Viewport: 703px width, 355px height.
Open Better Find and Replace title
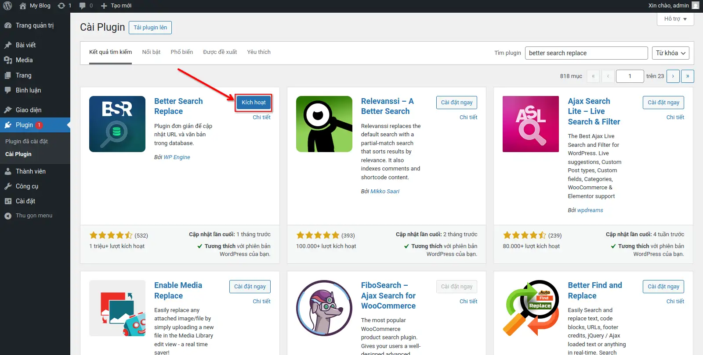click(x=594, y=291)
